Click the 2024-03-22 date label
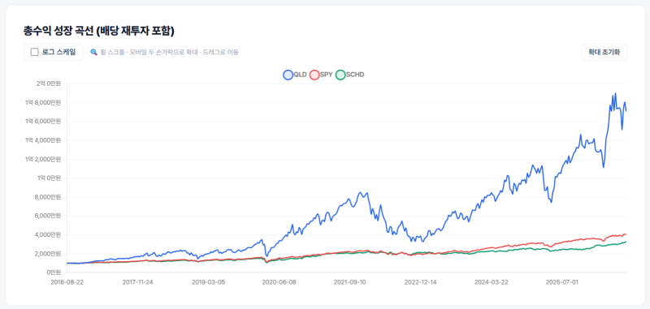Screen dimensions: 650x309 (491, 282)
